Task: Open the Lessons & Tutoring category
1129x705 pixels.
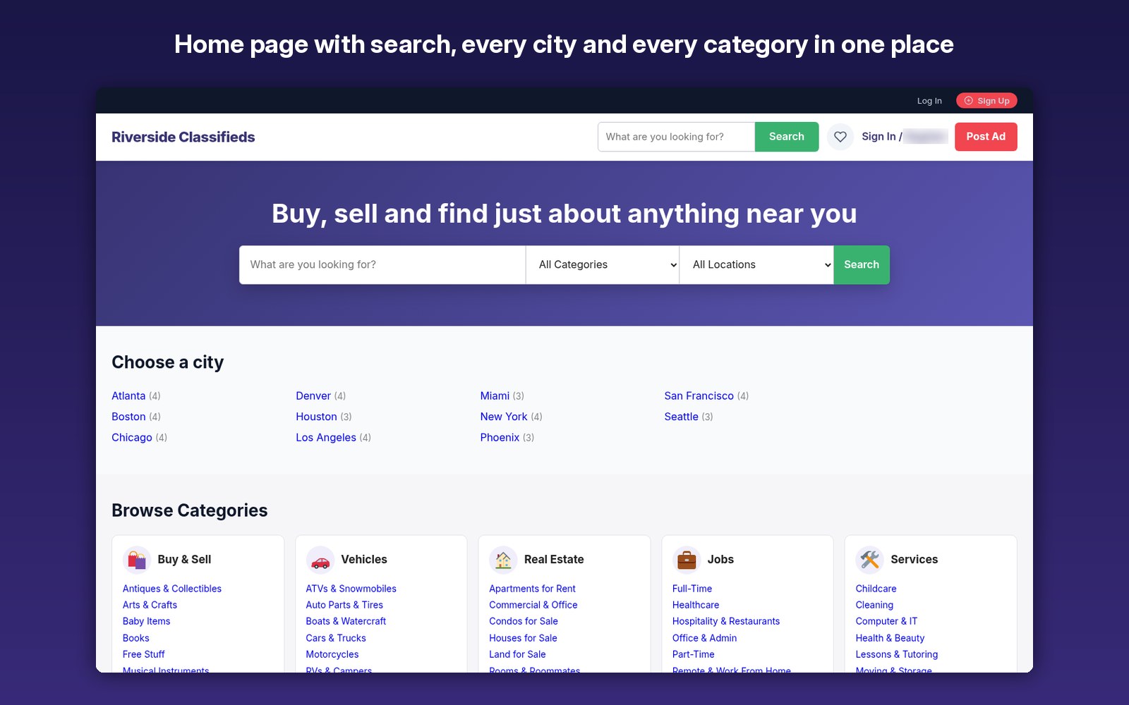Action: click(897, 654)
